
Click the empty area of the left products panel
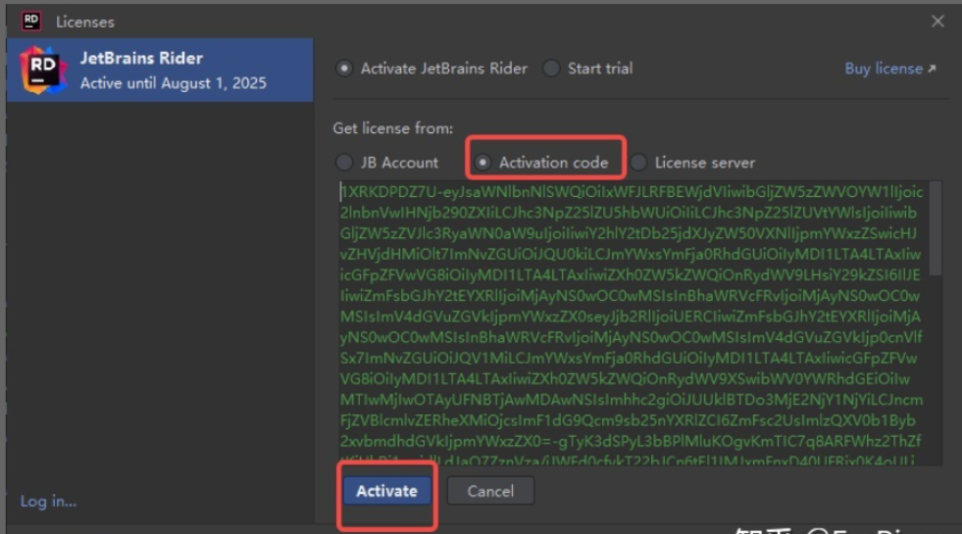tap(157, 294)
